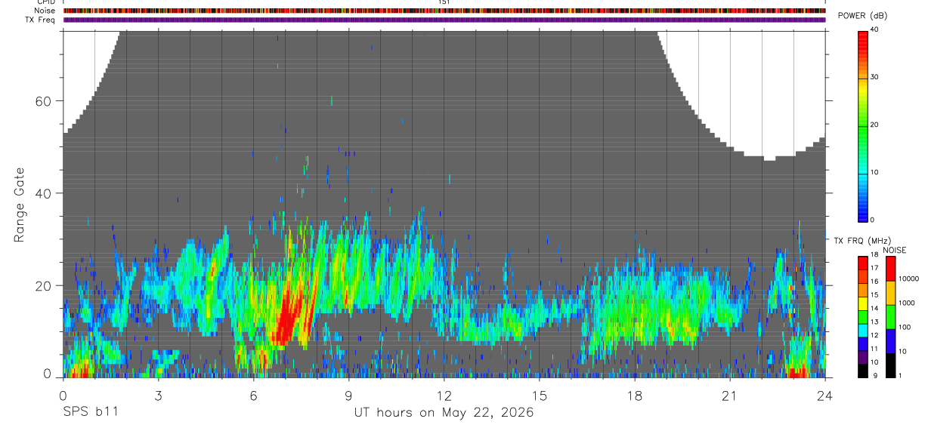
Task: Click the cyan segment of TX FRQ bar
Action: click(862, 330)
